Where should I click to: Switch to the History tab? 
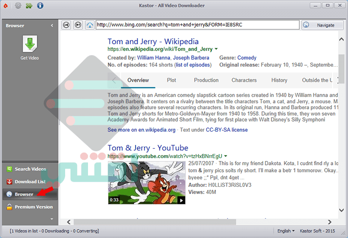click(x=279, y=80)
